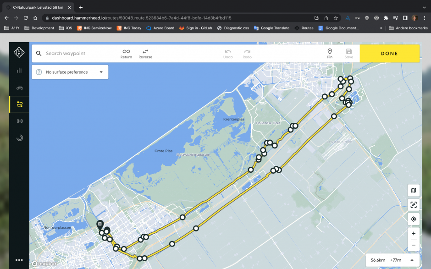
Task: Expand the elevation profile panel arrow
Action: coord(412,260)
